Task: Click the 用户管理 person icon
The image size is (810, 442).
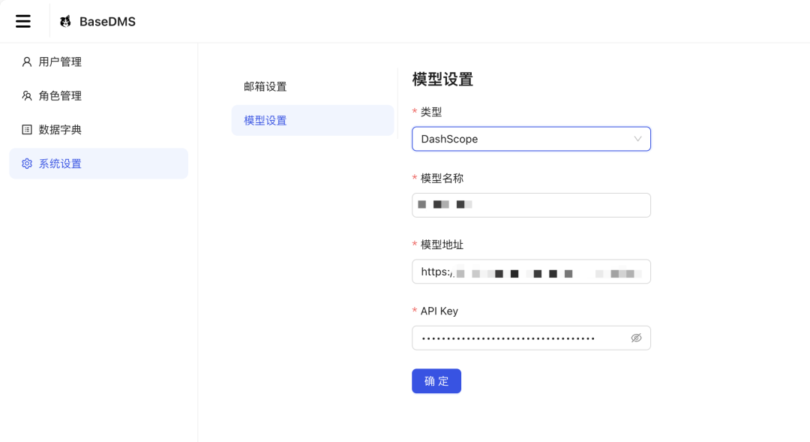Action: (27, 62)
